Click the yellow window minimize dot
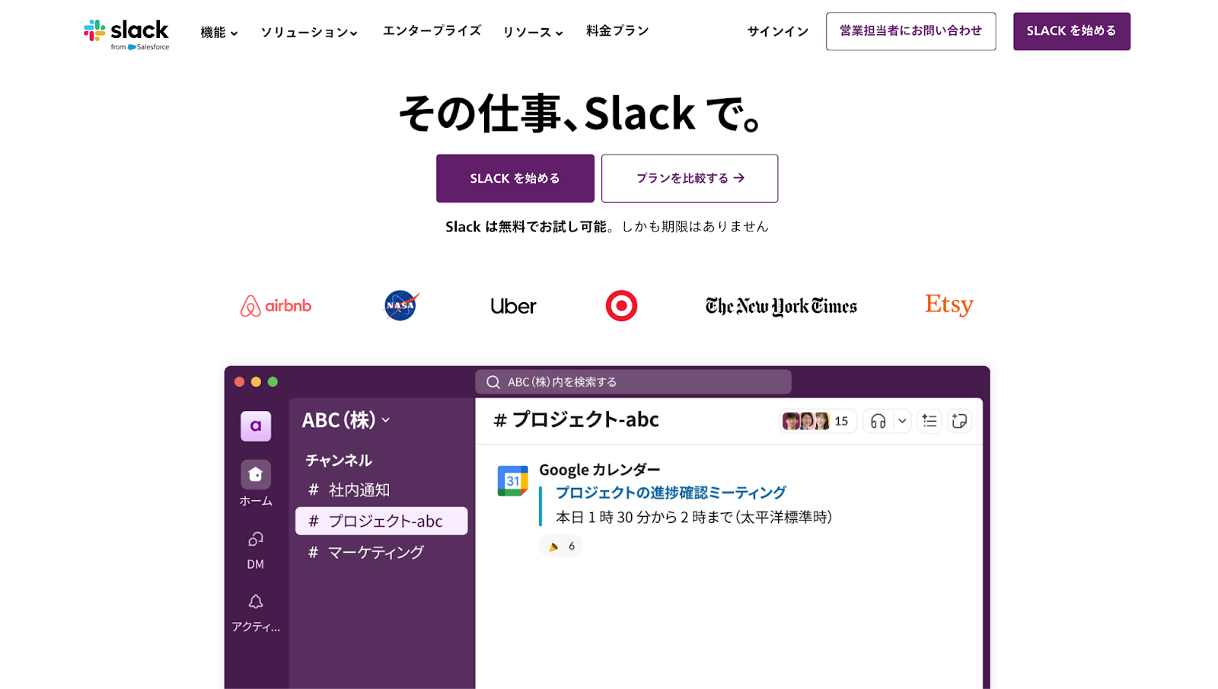1218x689 pixels. [x=256, y=381]
